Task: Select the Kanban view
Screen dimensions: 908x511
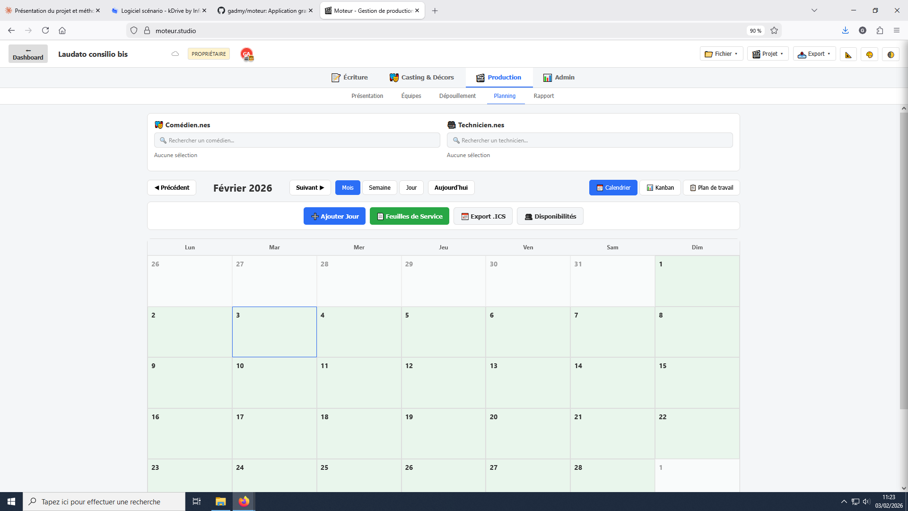Action: pyautogui.click(x=660, y=187)
